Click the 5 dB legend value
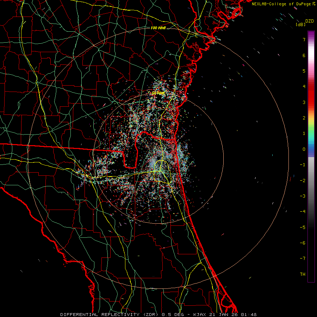Screen dimensions: 317x317 [x=304, y=71]
